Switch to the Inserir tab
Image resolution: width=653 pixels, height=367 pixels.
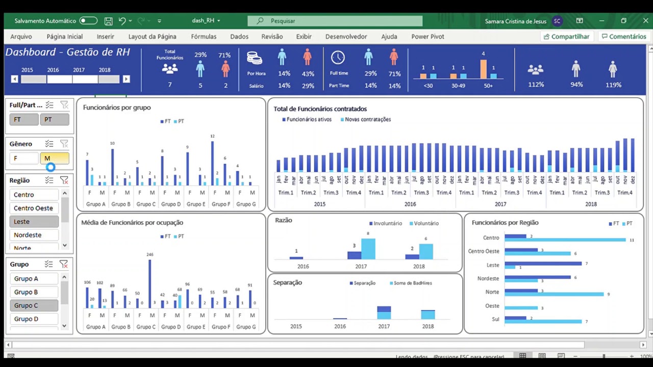click(x=106, y=37)
